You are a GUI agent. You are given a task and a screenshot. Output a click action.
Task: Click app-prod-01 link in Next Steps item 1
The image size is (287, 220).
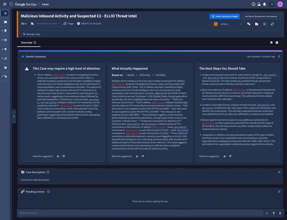270,75
